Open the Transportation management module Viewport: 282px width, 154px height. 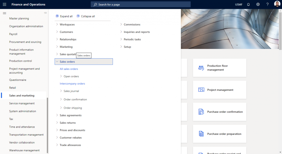tap(26, 135)
